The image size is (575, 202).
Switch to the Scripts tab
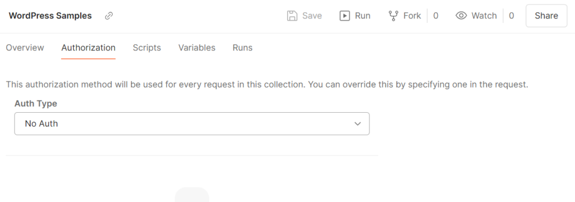[147, 48]
